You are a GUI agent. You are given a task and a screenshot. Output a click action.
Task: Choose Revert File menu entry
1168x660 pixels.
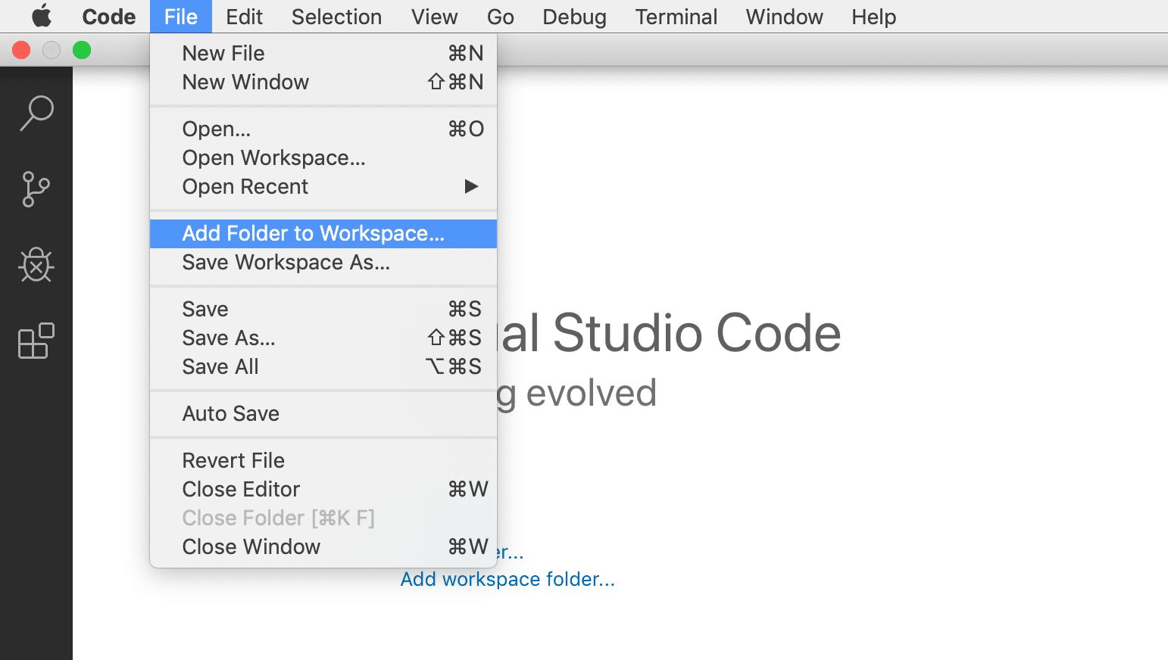[323, 460]
